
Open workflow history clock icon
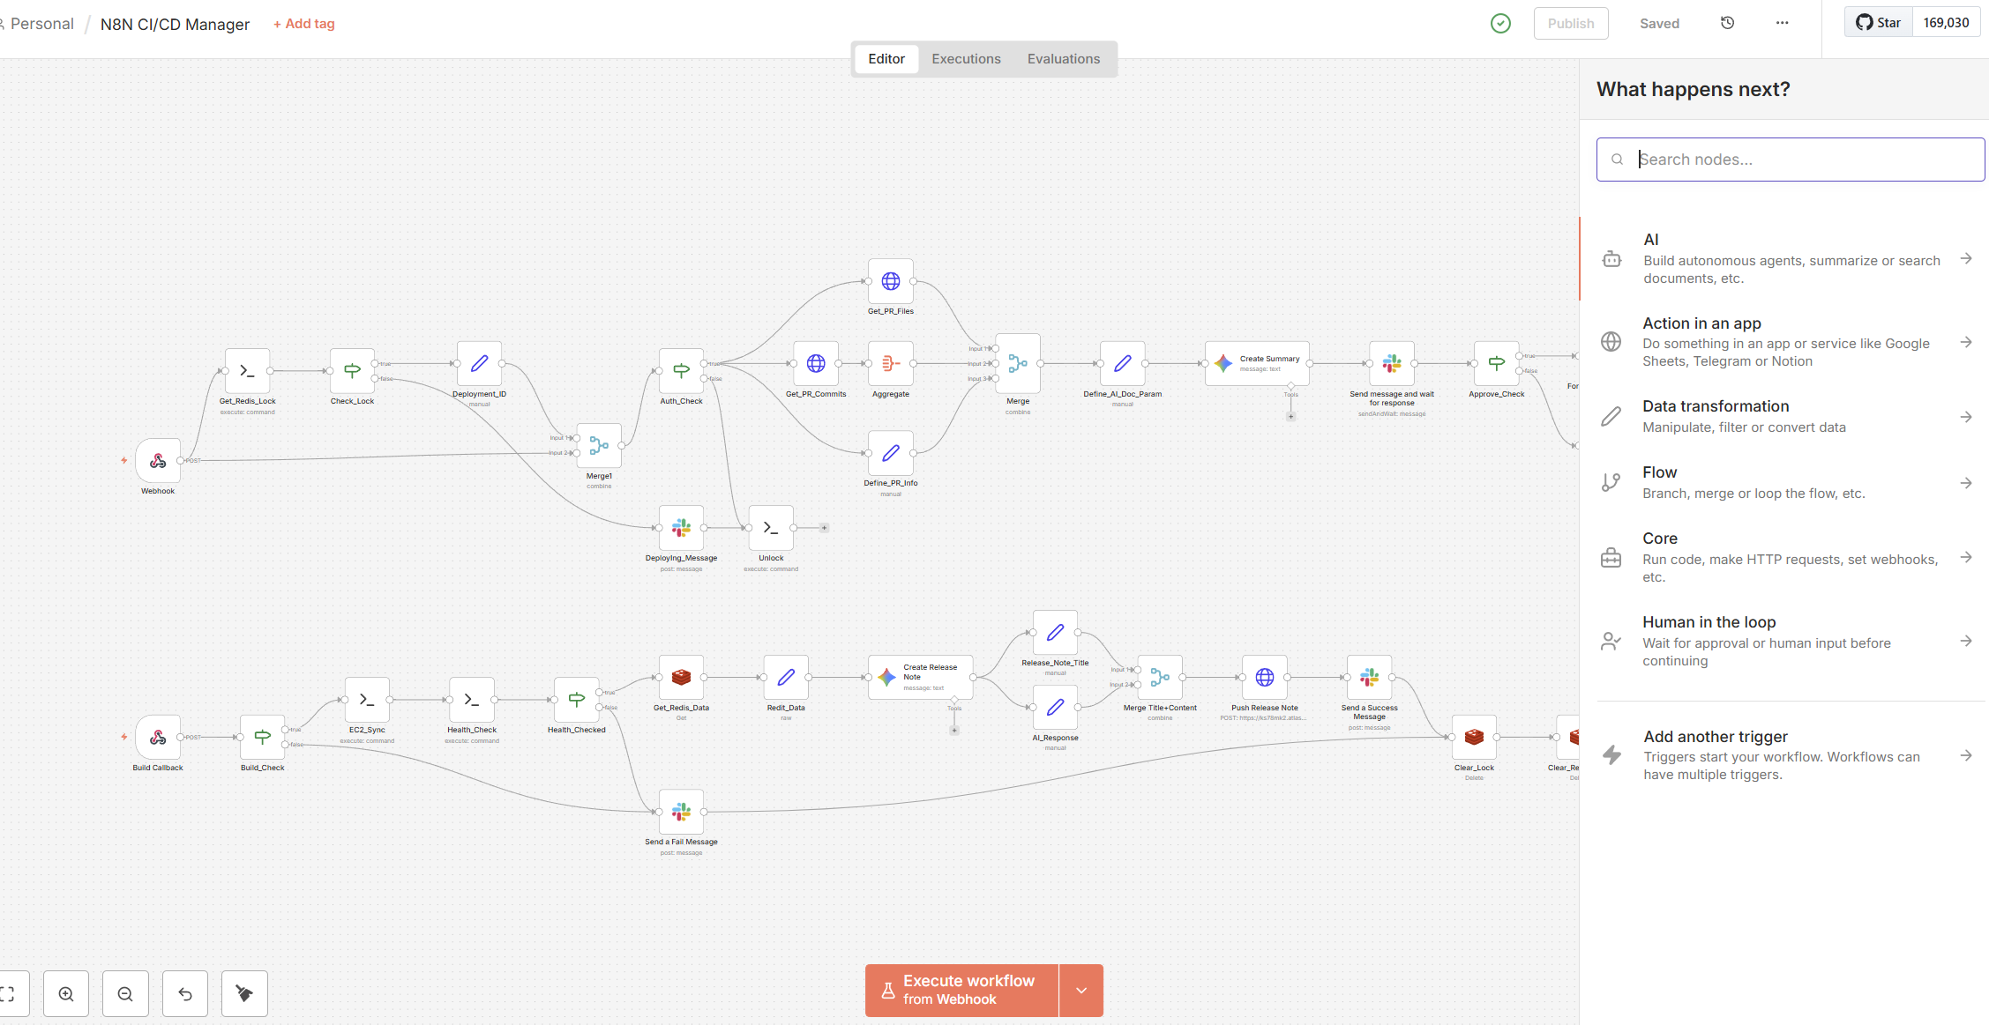coord(1727,24)
